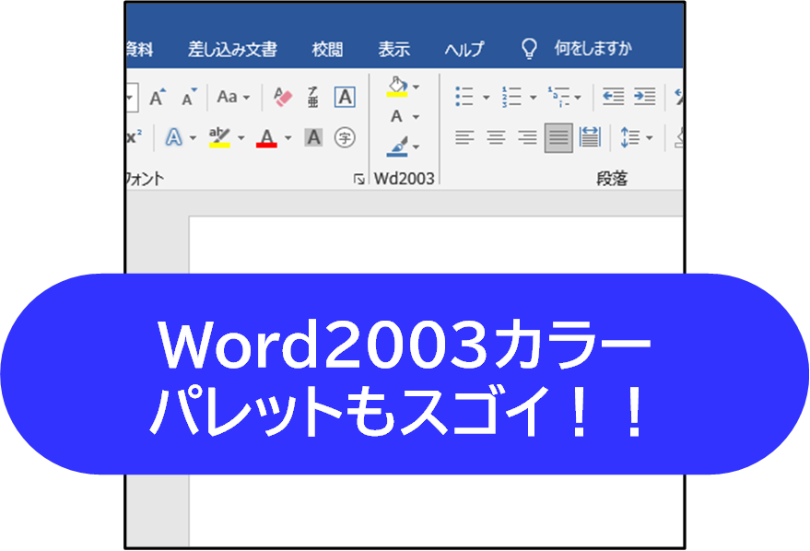The image size is (810, 551).
Task: Click the Clear All Formatting eraser icon
Action: [282, 97]
